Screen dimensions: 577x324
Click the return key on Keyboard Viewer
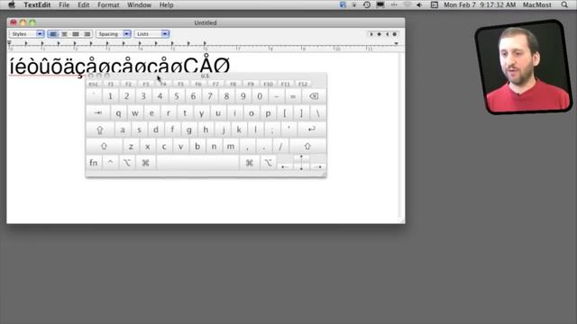[312, 130]
